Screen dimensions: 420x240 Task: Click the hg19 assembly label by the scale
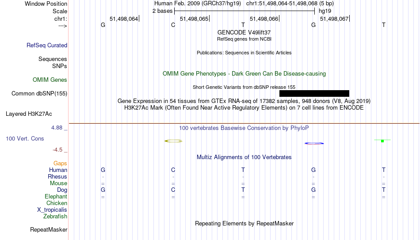point(325,11)
